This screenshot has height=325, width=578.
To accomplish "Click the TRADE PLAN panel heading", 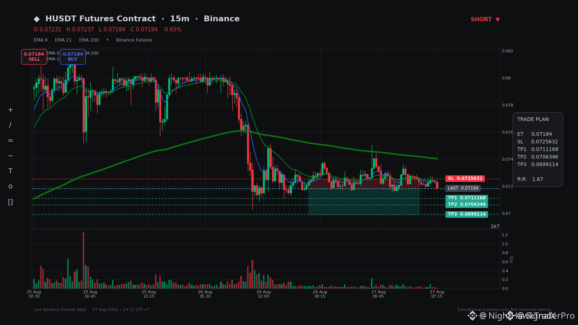I will [533, 119].
